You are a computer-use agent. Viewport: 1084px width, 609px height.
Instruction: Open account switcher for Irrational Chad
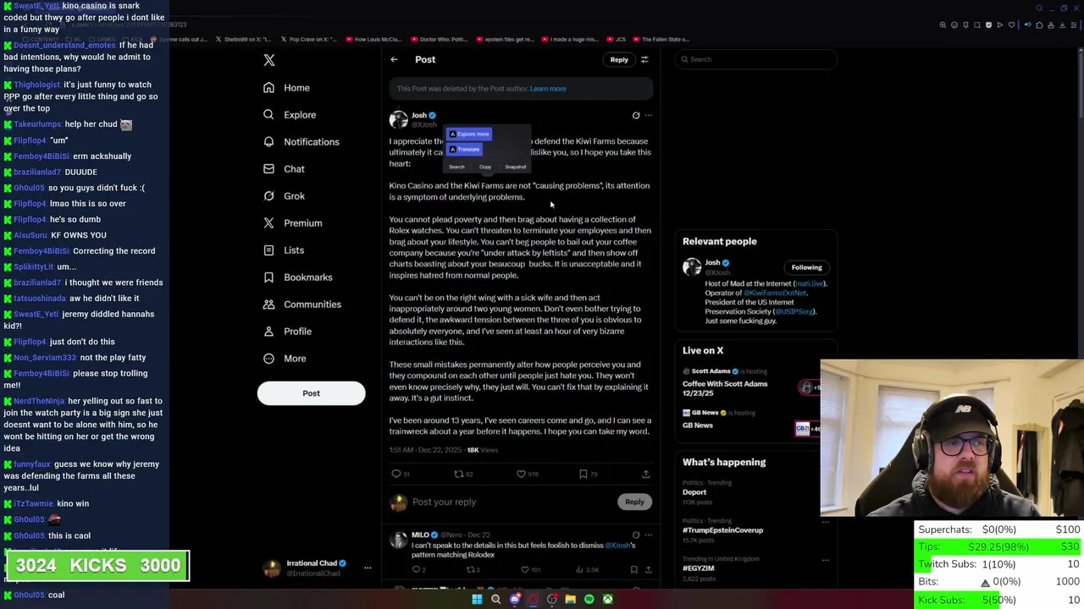tap(316, 568)
